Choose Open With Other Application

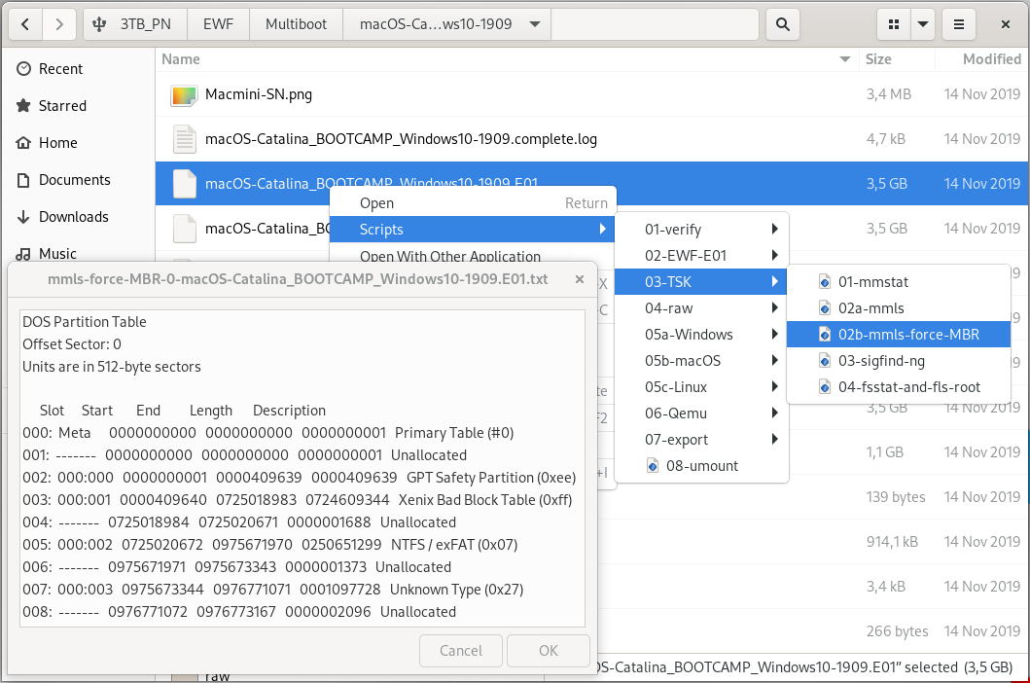[x=471, y=255]
